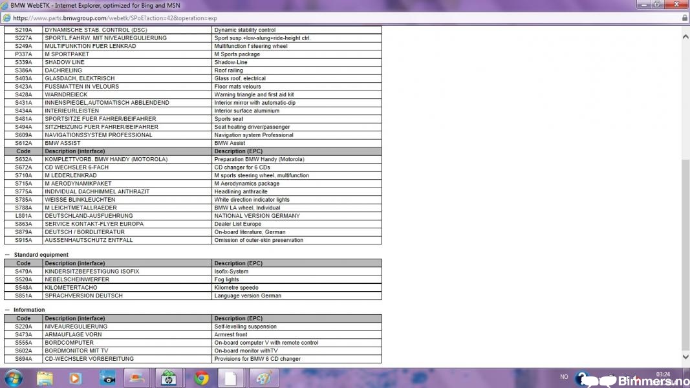The image size is (690, 388).
Task: Click the 'Information' section heading
Action: tap(29, 310)
